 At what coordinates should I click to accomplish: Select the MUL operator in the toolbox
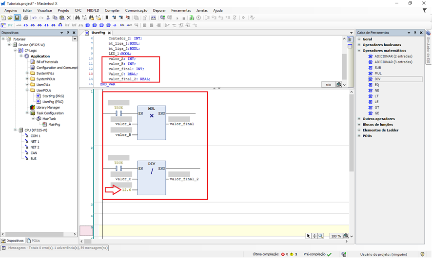(x=378, y=73)
